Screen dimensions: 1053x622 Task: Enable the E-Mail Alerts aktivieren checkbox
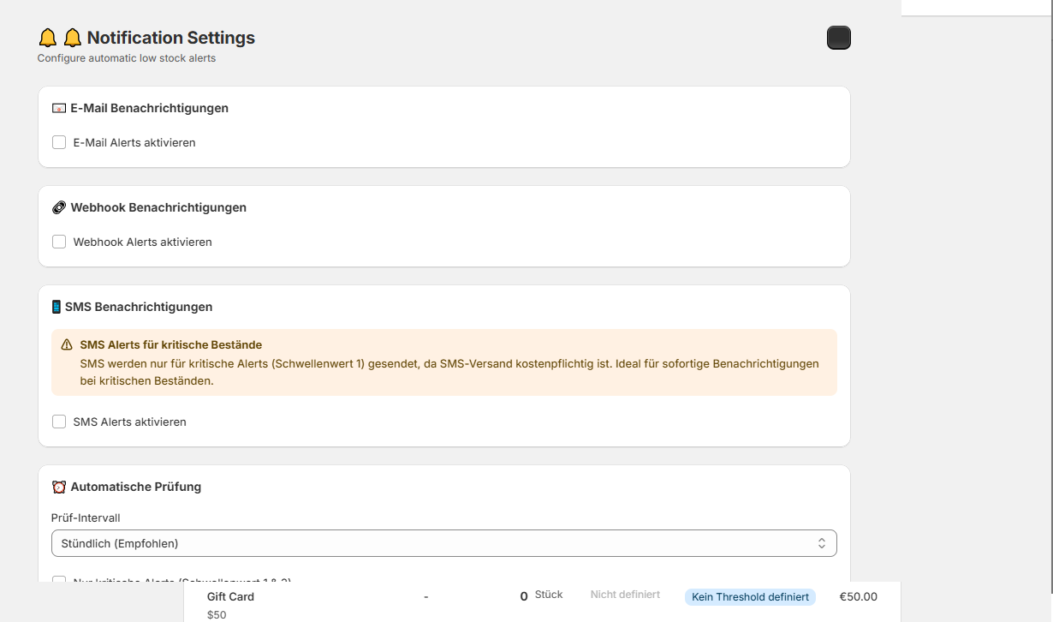59,142
